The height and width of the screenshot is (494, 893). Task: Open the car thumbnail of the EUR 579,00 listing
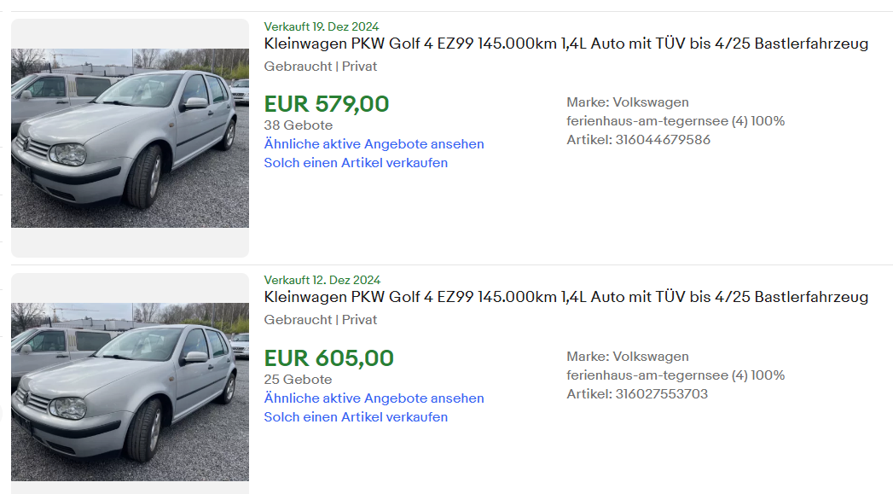tap(130, 138)
